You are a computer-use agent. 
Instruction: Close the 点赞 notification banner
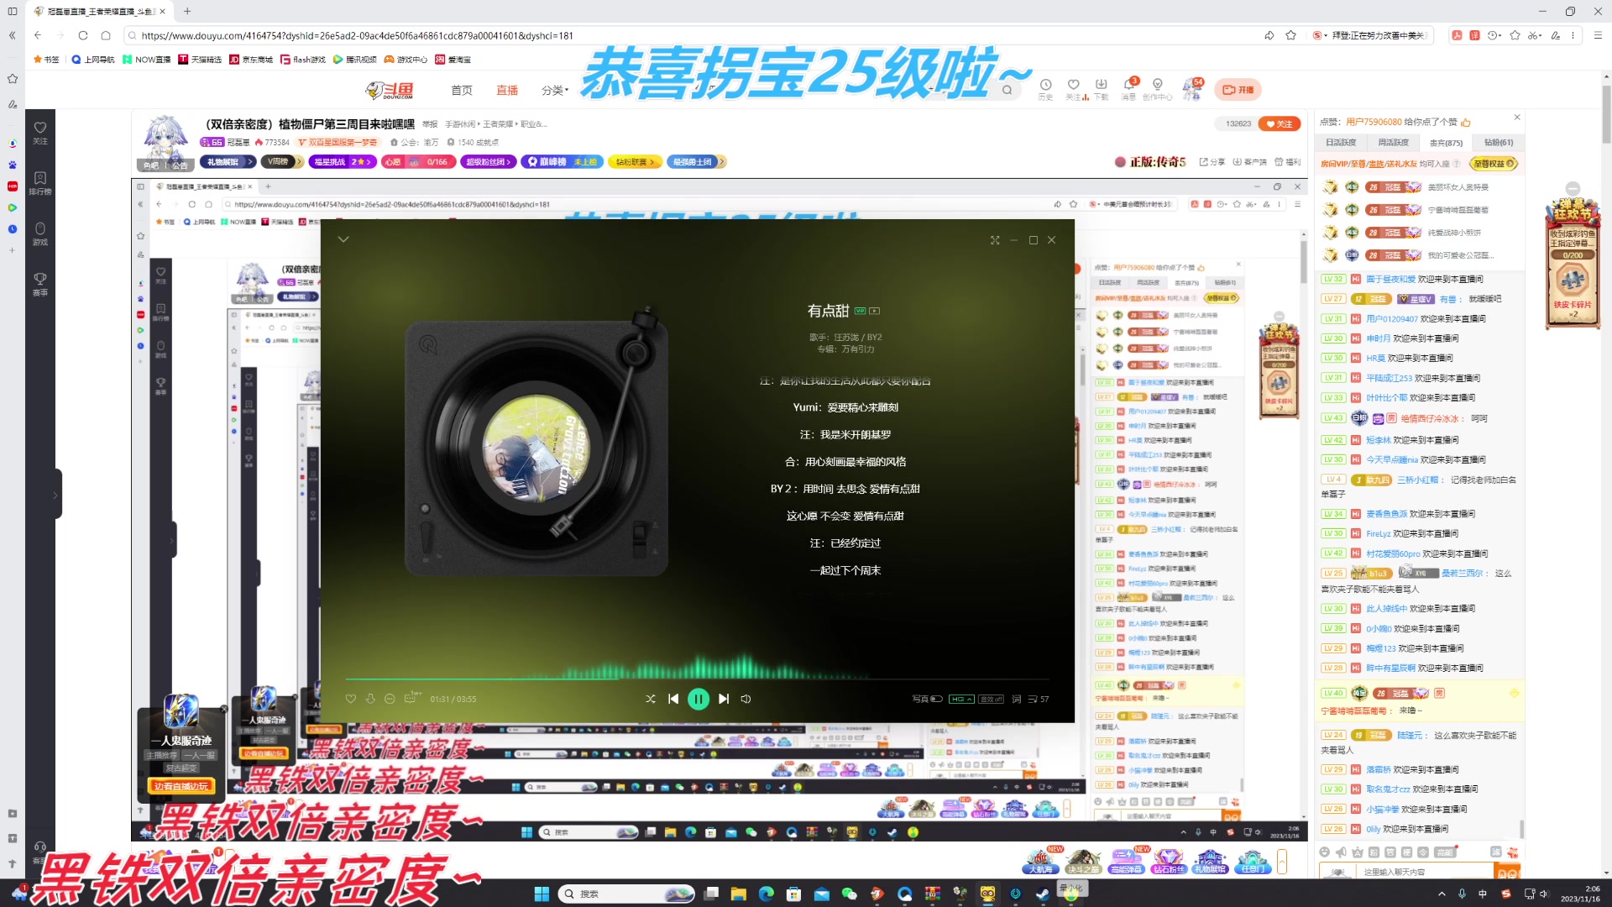pyautogui.click(x=1516, y=118)
